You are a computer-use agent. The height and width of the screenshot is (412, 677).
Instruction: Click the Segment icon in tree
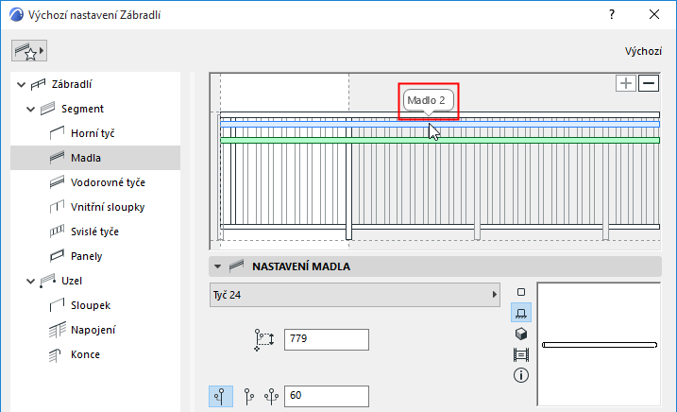tap(47, 109)
